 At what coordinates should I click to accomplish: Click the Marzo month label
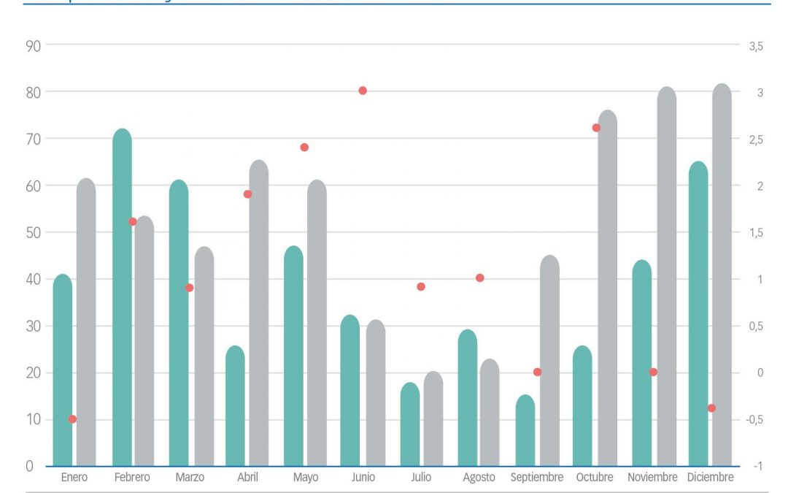pyautogui.click(x=190, y=478)
